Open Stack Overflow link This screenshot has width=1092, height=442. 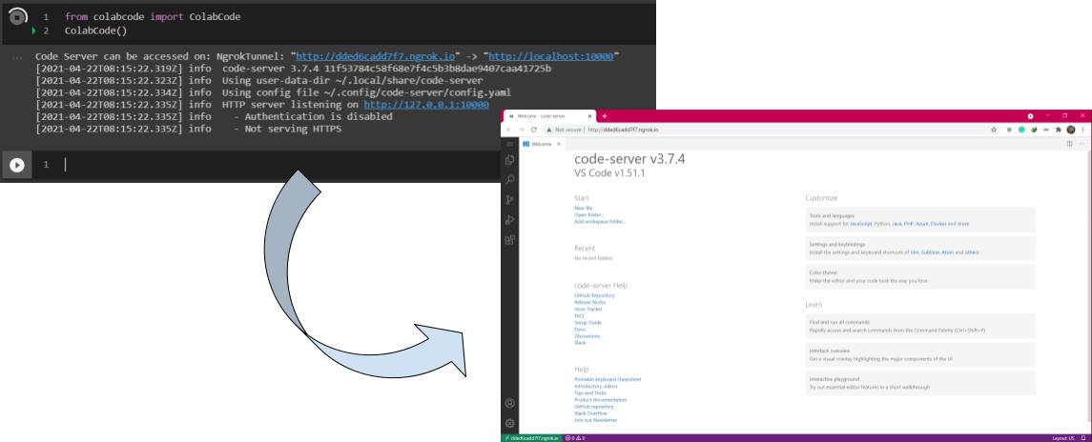click(x=591, y=413)
